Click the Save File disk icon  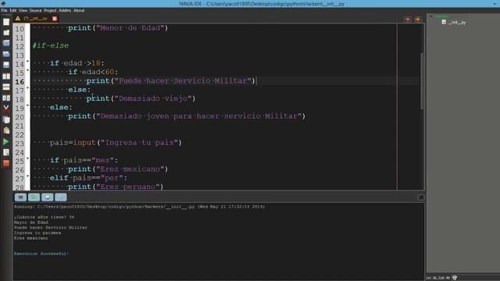coord(6,65)
